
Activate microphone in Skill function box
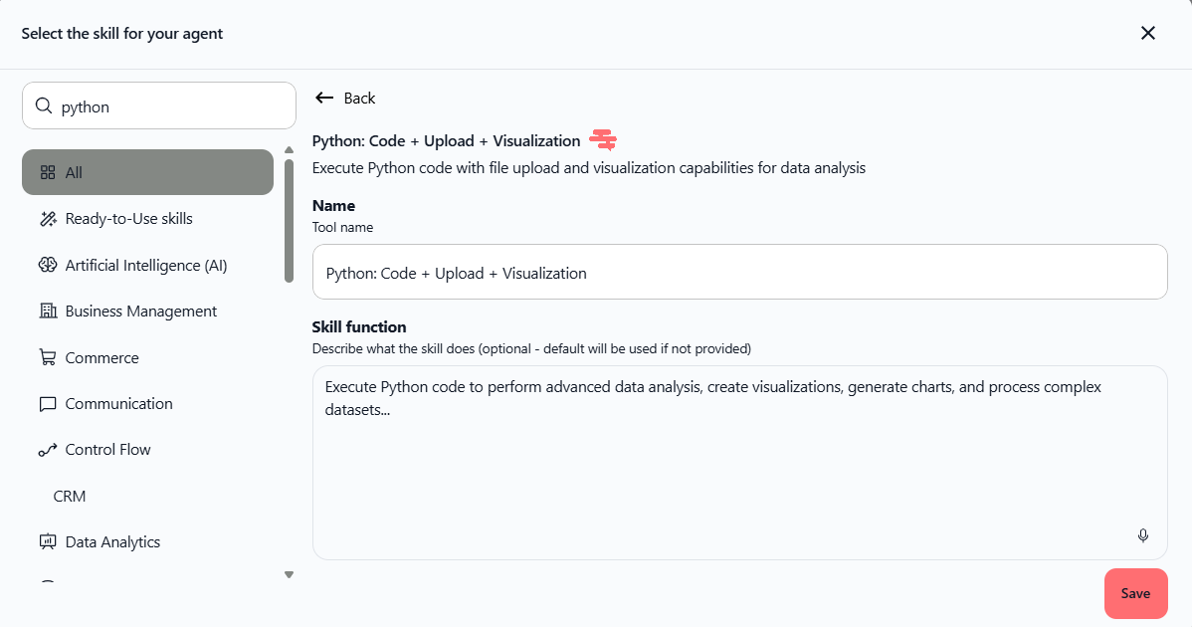click(1143, 535)
